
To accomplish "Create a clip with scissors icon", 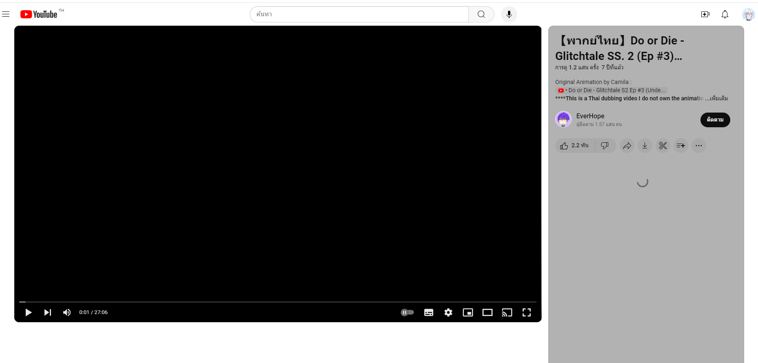I will click(x=663, y=146).
